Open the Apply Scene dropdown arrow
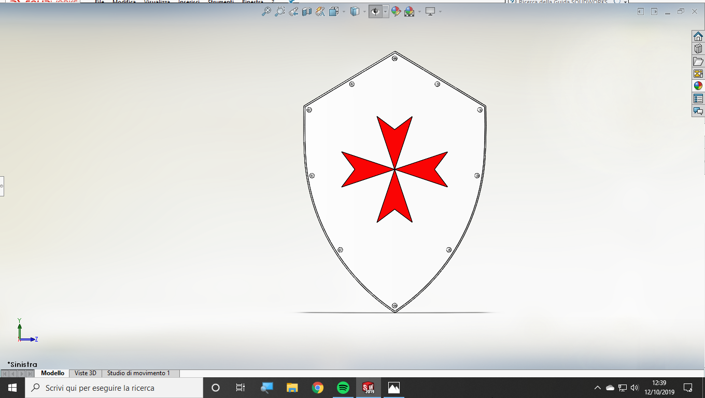Image resolution: width=705 pixels, height=398 pixels. [419, 11]
